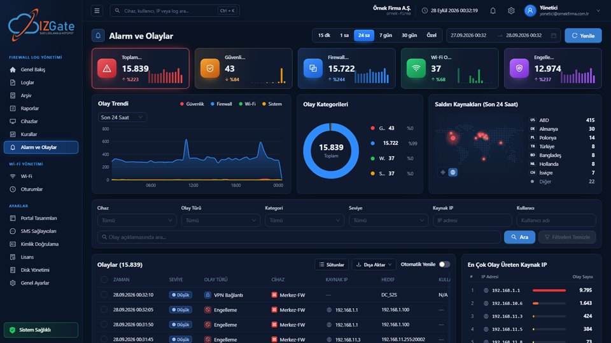
Task: Open the Son 24 Saat chart dropdown
Action: coord(122,117)
